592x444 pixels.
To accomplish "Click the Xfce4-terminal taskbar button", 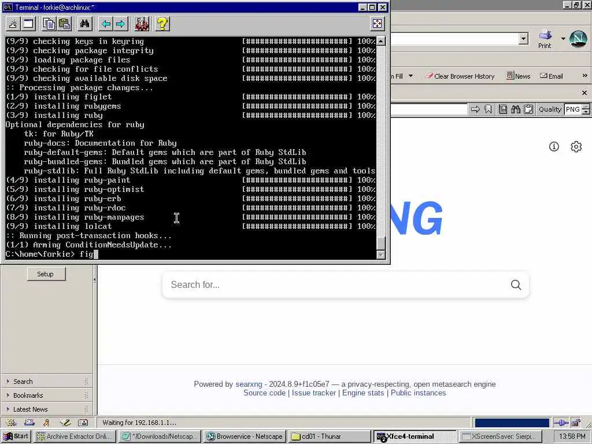I will (x=415, y=436).
